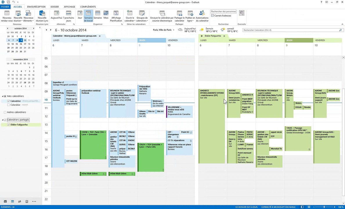The width and height of the screenshot is (345, 209).
Task: Show 7 prochains jours view
Action: 68,16
